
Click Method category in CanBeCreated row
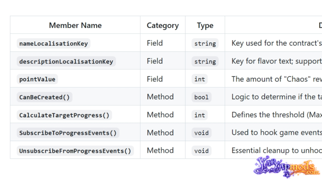point(160,97)
